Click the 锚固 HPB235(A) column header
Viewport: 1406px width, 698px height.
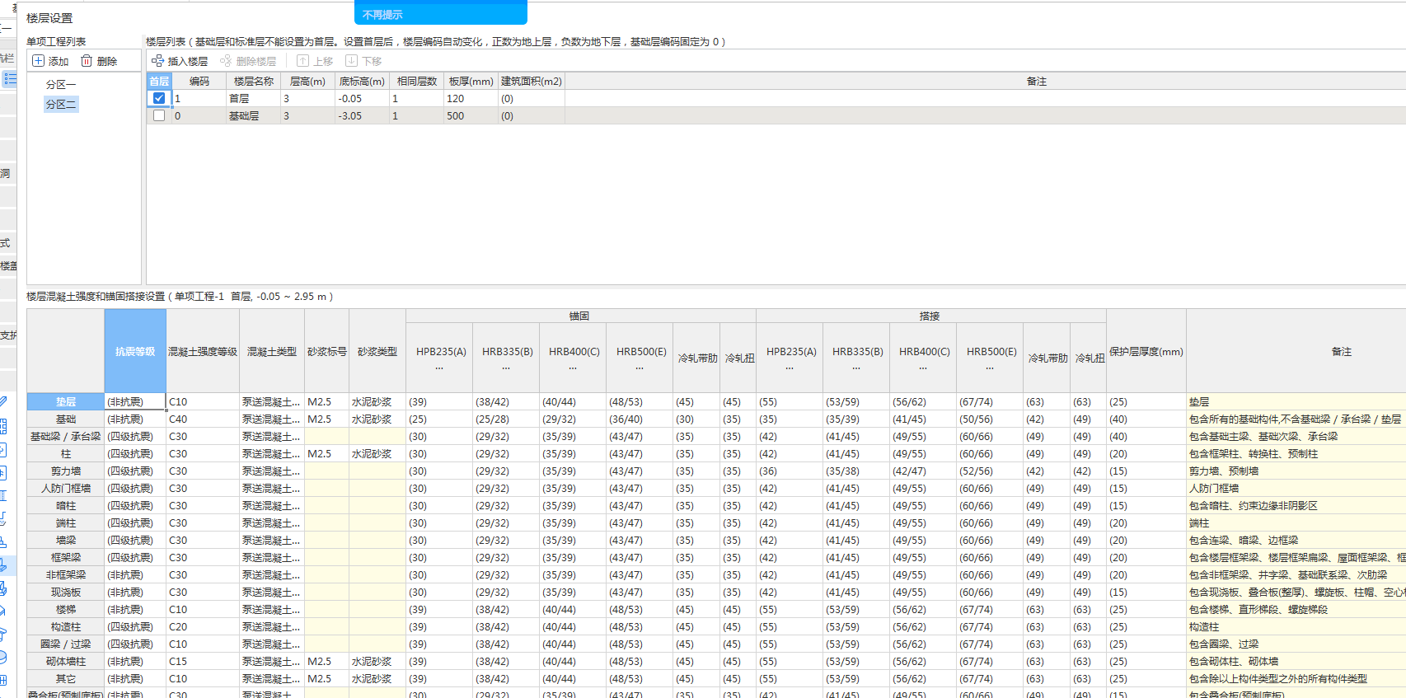(440, 358)
